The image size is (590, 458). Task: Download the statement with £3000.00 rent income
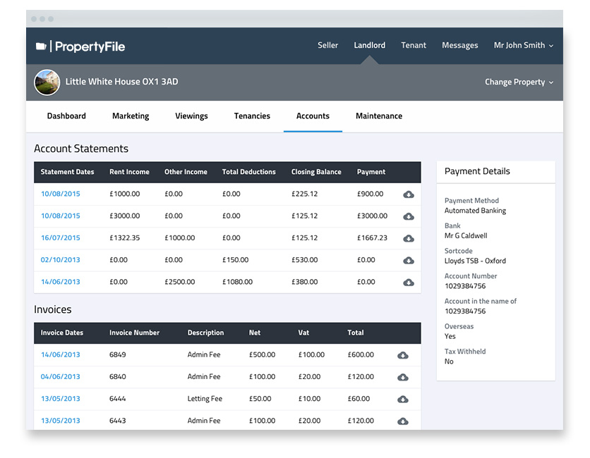[409, 216]
